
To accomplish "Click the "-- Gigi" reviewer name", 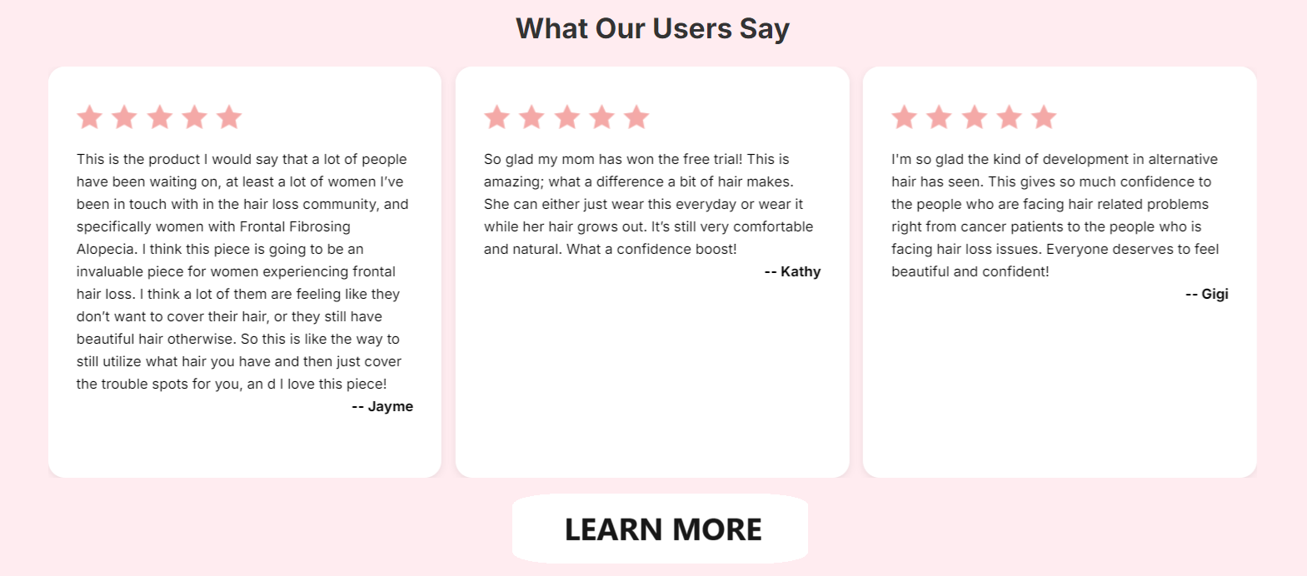I will 1206,294.
